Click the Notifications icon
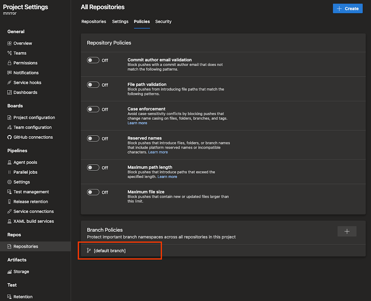The image size is (371, 301). tap(10, 73)
